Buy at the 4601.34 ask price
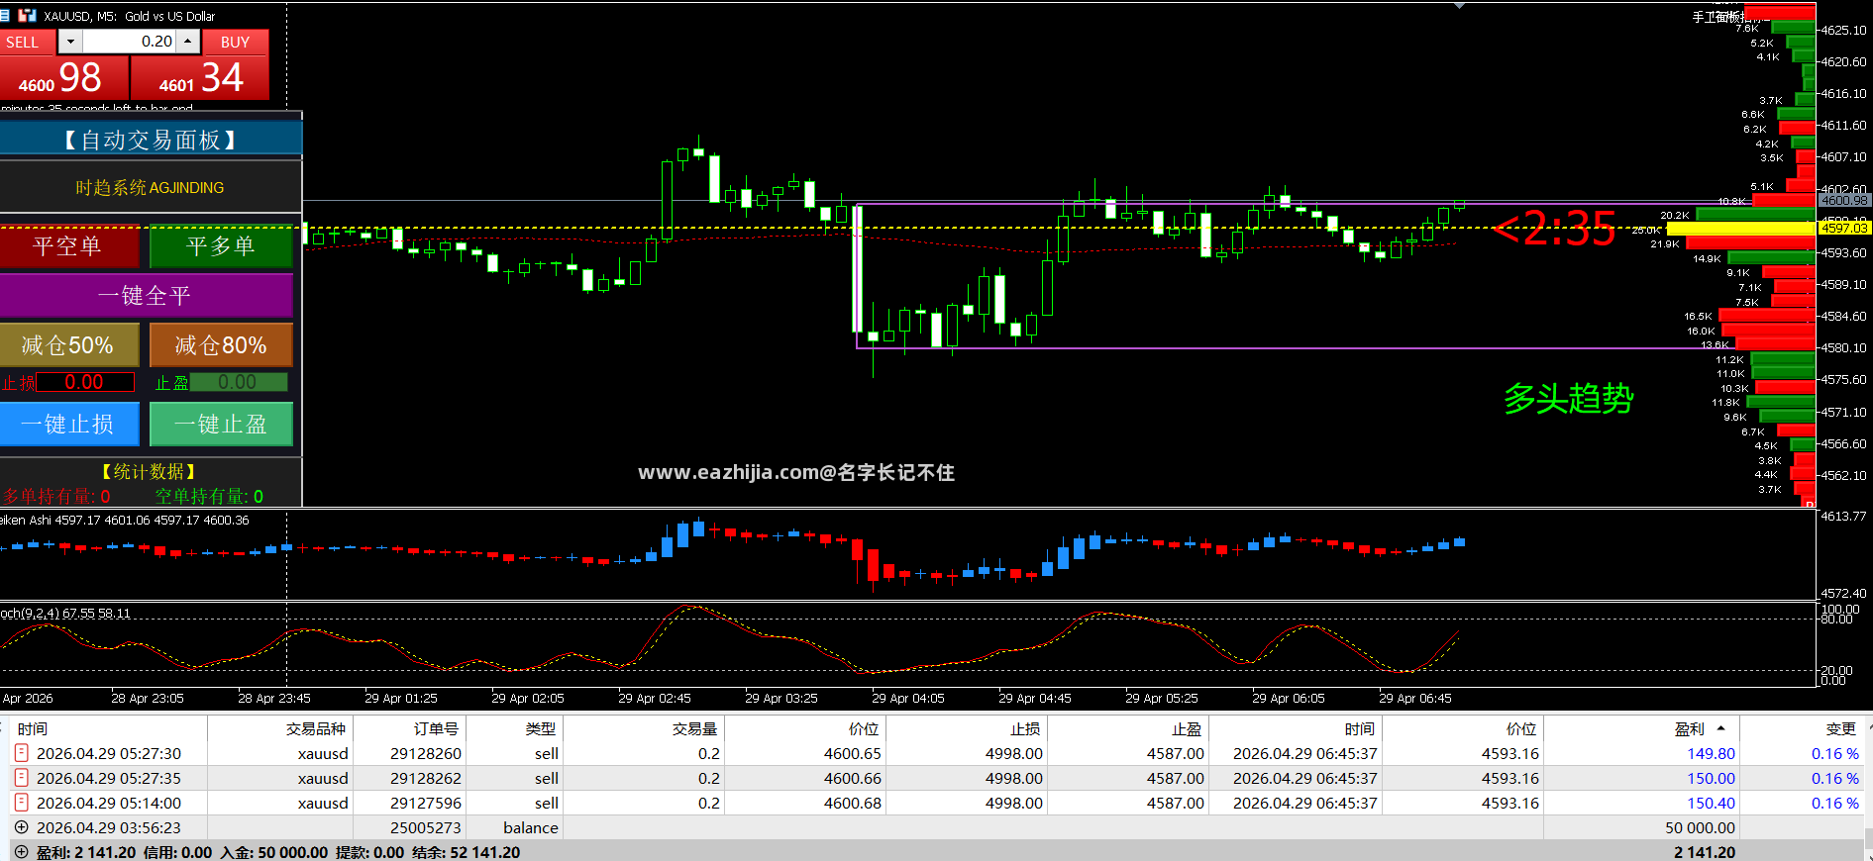The height and width of the screenshot is (861, 1873). pos(200,77)
